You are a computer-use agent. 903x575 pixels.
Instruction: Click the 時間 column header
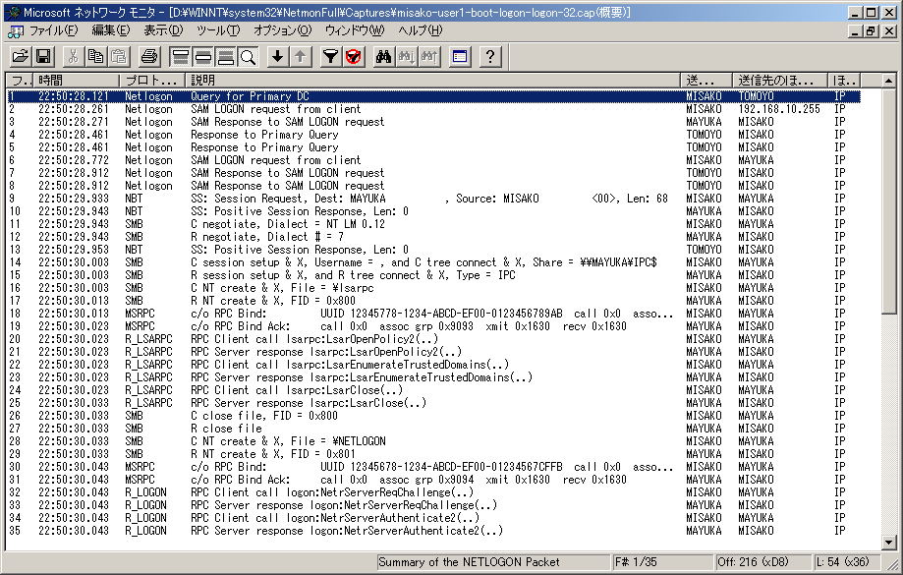(76, 80)
